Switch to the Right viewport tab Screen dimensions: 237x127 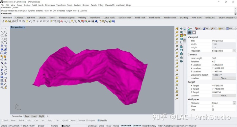coord(41,116)
